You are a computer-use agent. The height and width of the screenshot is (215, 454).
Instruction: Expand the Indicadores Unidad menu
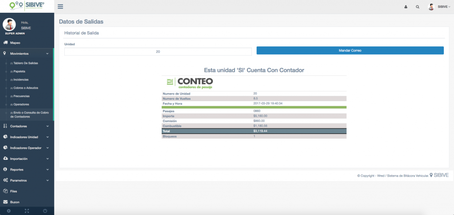coord(27,137)
